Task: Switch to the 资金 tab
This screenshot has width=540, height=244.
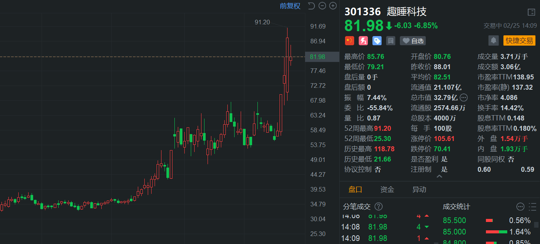Action: coord(387,190)
